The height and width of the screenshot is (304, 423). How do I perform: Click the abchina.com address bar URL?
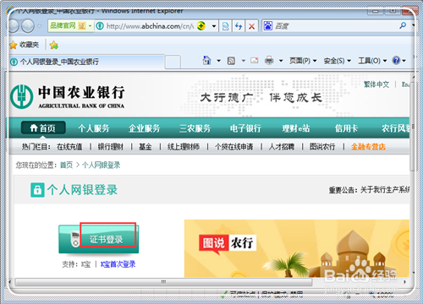pos(150,26)
